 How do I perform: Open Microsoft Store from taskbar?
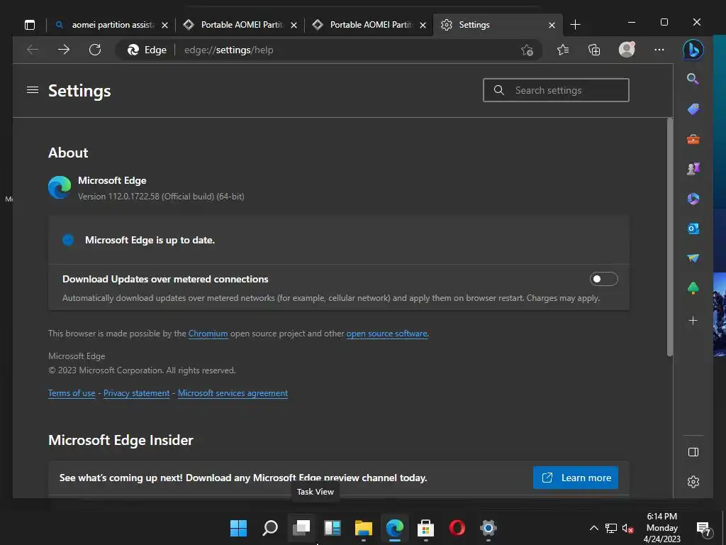425,527
